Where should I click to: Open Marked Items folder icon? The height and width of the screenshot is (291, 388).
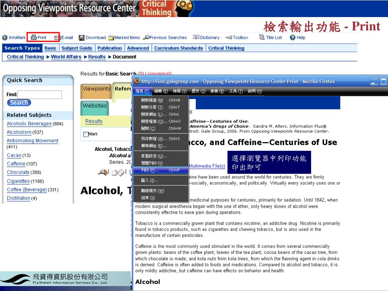coord(111,38)
